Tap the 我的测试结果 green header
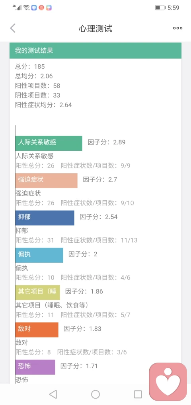The image size is (191, 405). tap(95, 51)
